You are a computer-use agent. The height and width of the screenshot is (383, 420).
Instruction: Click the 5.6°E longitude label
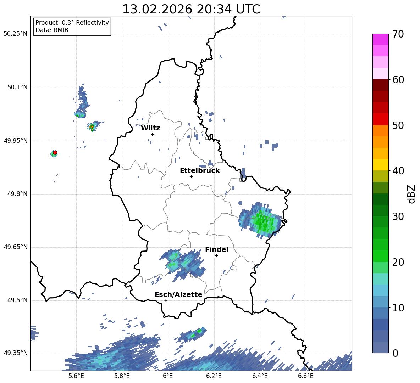[x=76, y=376]
